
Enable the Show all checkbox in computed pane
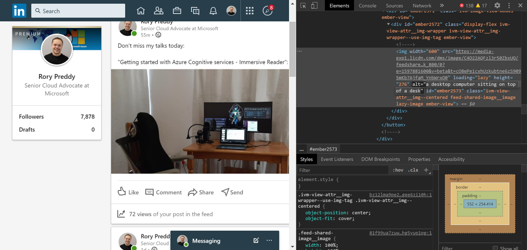tap(495, 248)
